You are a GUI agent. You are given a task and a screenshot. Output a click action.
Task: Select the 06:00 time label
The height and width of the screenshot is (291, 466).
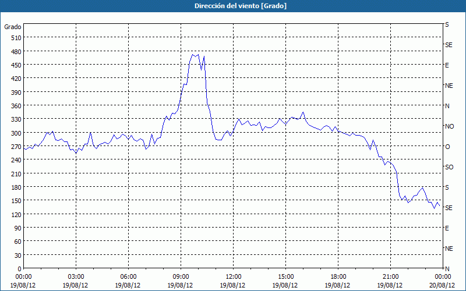[128, 277]
